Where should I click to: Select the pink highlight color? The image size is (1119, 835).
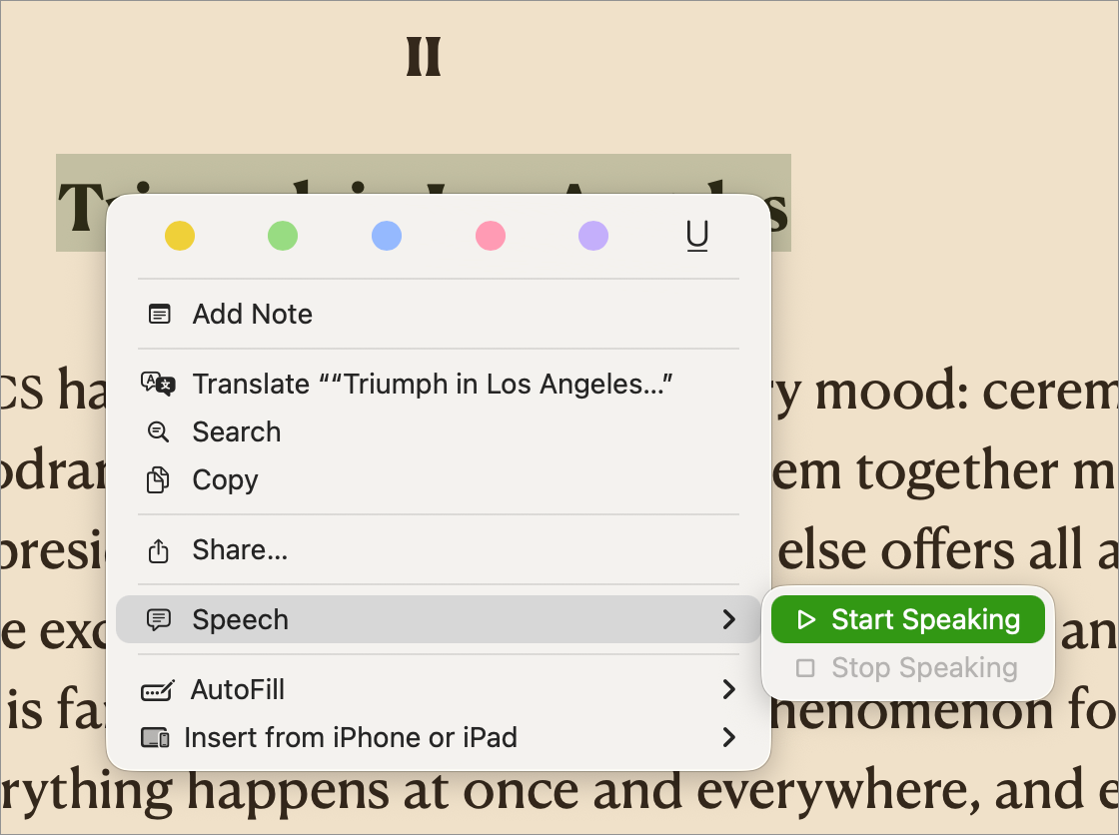coord(491,237)
